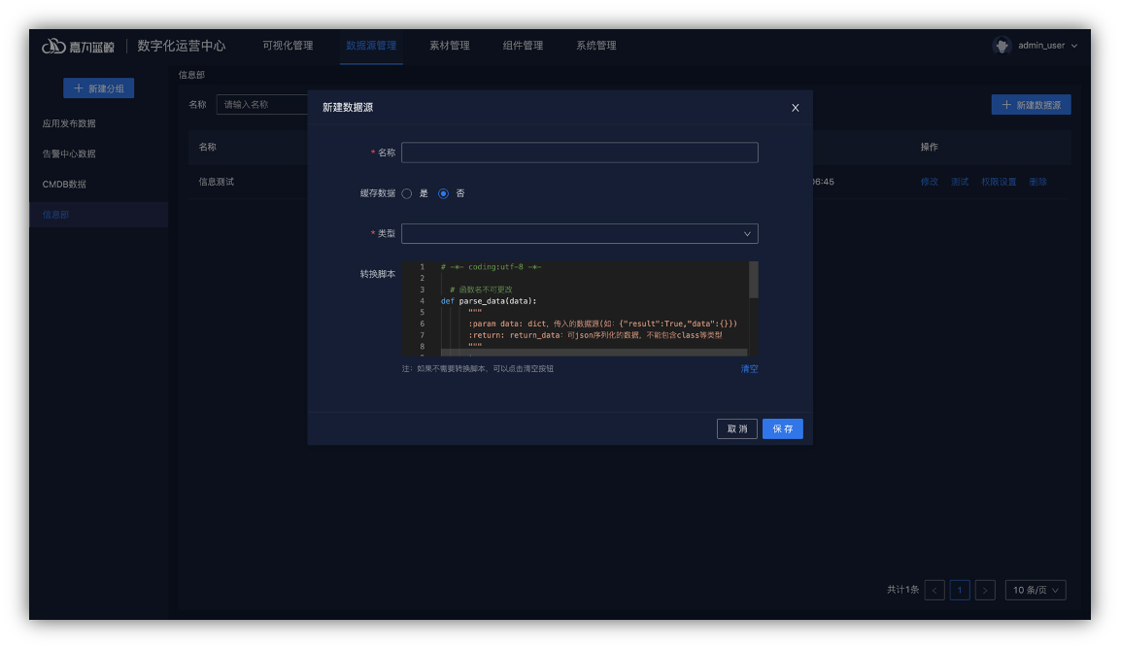Viewport: 1121px width, 649px height.
Task: Open the 10 条/页 page size dropdown
Action: pos(1036,591)
